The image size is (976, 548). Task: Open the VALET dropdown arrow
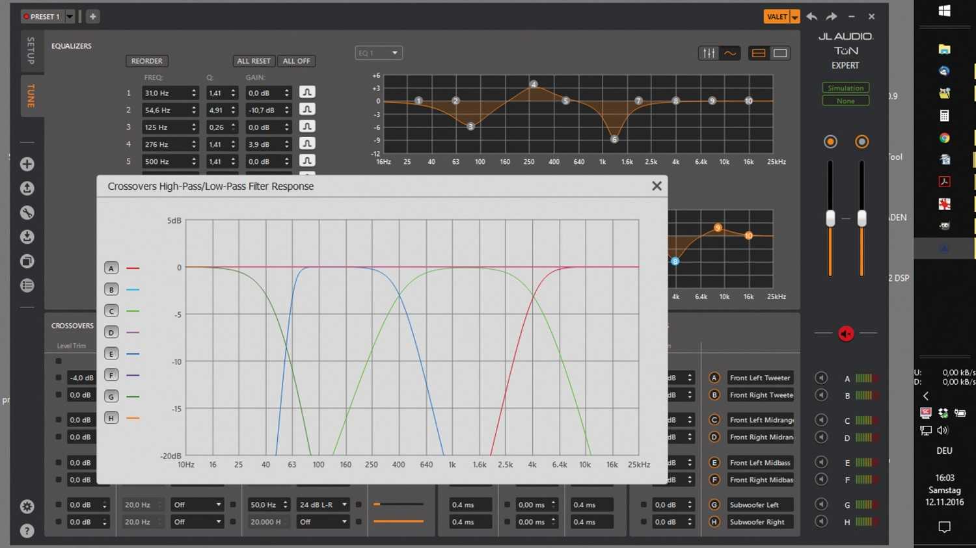[794, 17]
